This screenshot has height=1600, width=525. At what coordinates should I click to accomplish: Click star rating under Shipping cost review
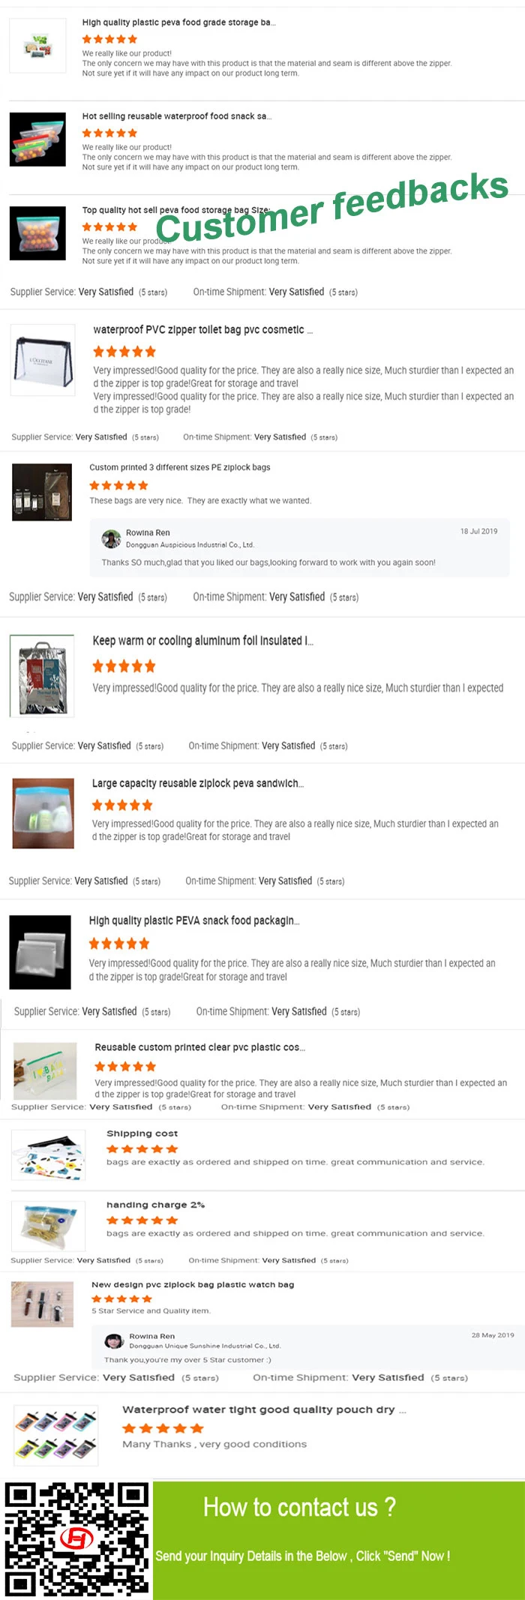[142, 1148]
